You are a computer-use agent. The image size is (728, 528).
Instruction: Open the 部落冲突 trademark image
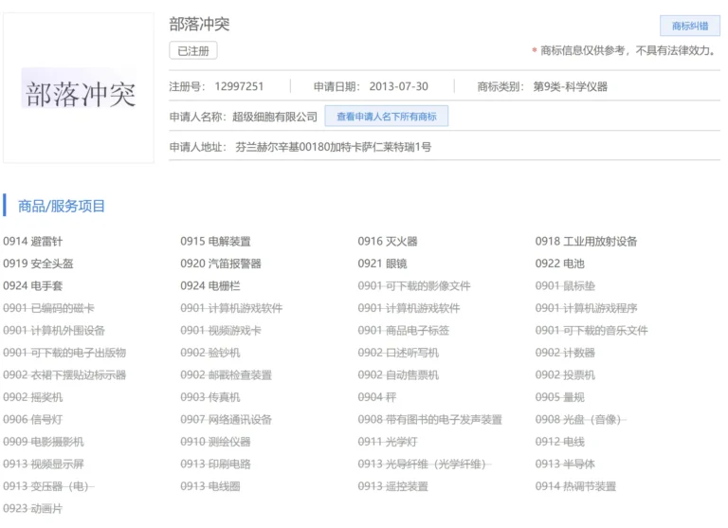coord(79,92)
